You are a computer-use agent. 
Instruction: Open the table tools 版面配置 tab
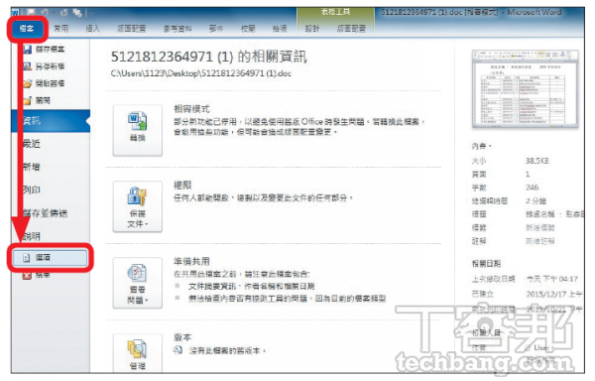351,29
